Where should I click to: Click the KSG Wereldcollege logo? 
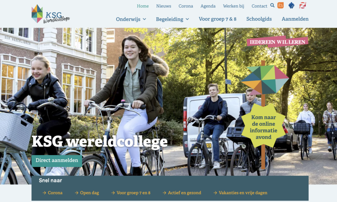(51, 14)
